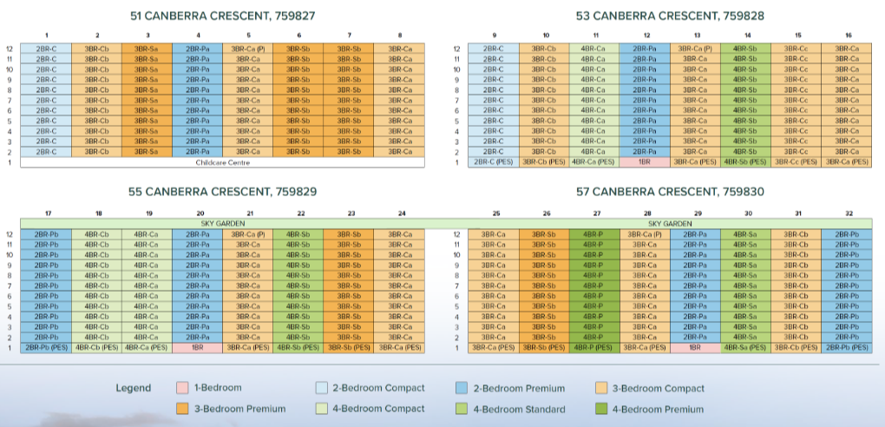
Task: Click the 2-Bedroom Premium blue legend swatch
Action: click(461, 388)
